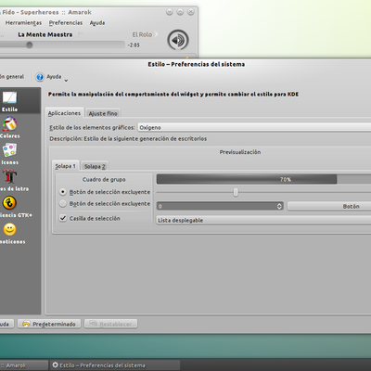Switch to the Ajuste fino tab
Screen dimensions: 371x371
coord(103,113)
